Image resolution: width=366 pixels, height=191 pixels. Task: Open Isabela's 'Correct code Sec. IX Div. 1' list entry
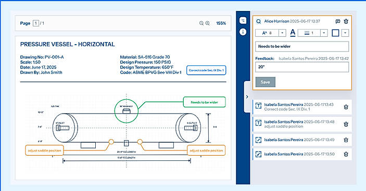coord(302,107)
